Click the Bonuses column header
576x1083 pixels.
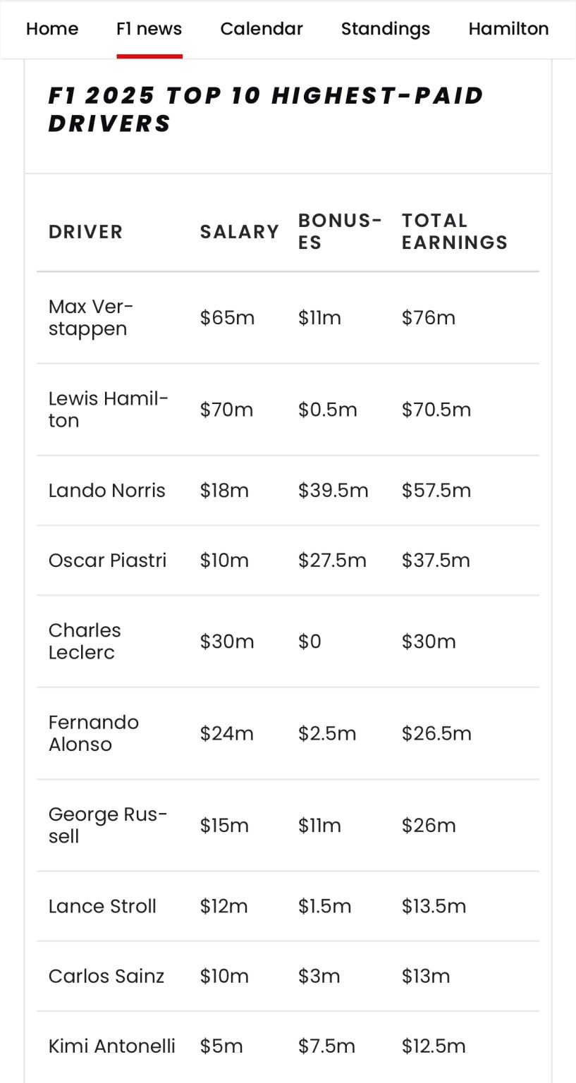340,231
